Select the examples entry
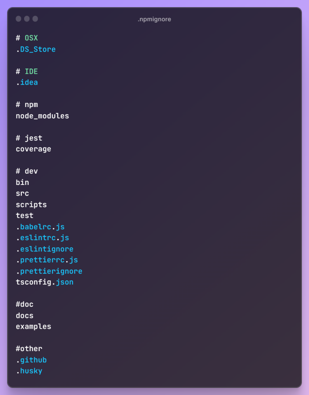The width and height of the screenshot is (309, 395). (x=34, y=327)
